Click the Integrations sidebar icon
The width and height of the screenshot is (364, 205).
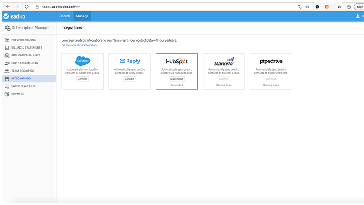click(7, 78)
